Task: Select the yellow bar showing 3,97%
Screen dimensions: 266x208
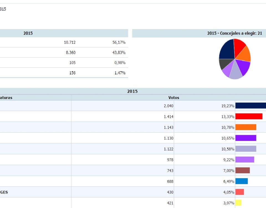Action: tap(238, 203)
